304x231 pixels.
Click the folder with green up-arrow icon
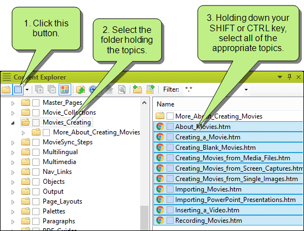(81, 89)
